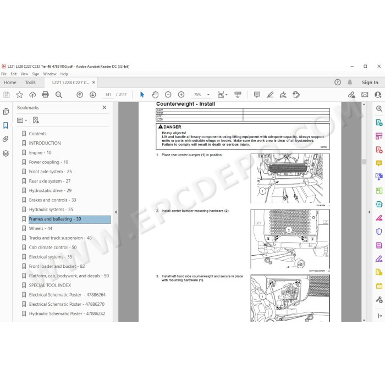Open the Help menu
This screenshot has height=385, width=385.
(x=64, y=74)
